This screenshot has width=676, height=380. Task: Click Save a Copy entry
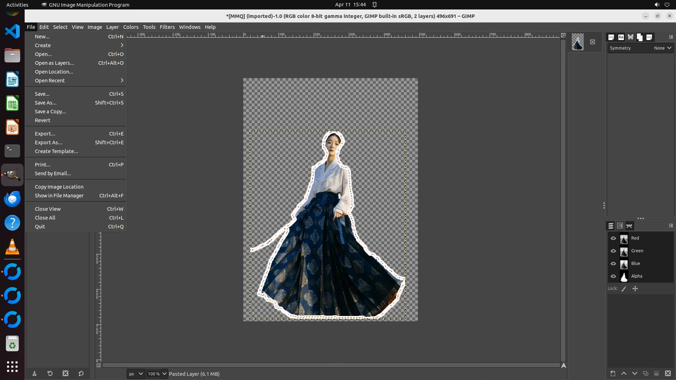pos(50,112)
